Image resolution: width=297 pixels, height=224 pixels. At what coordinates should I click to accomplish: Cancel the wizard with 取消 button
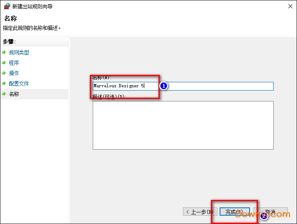(x=271, y=212)
